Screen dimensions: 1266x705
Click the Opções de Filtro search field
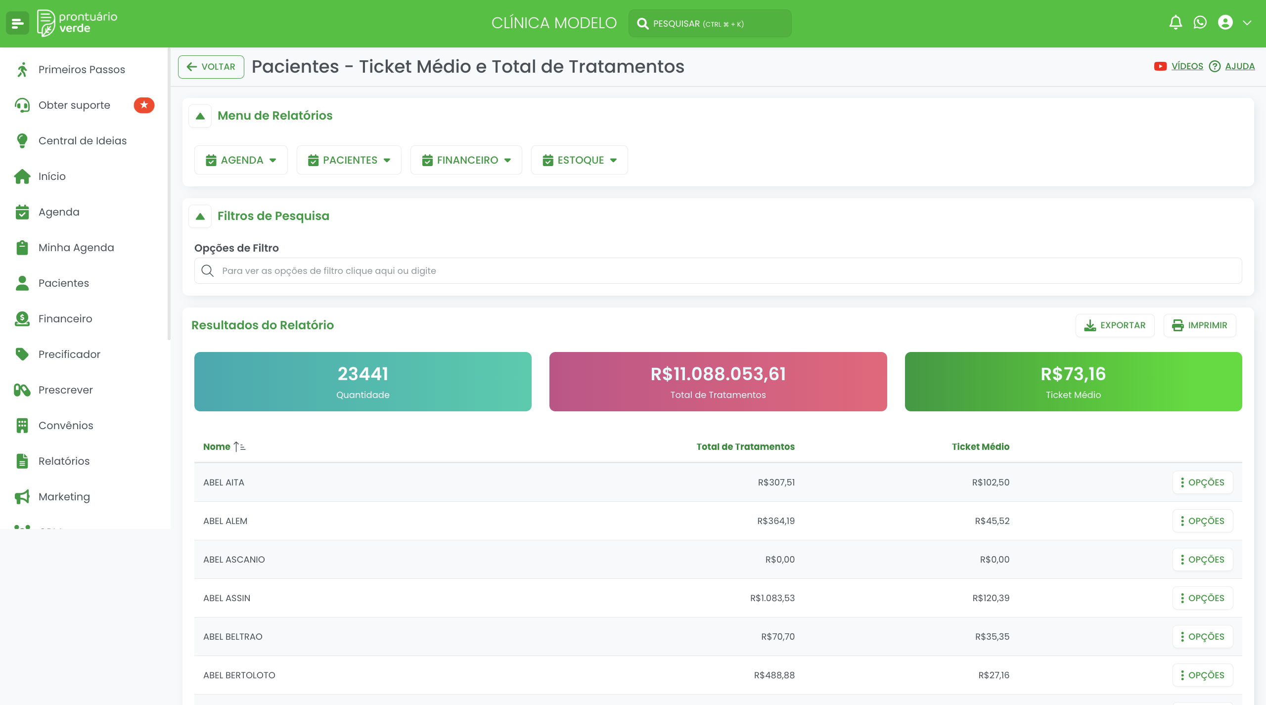tap(718, 271)
